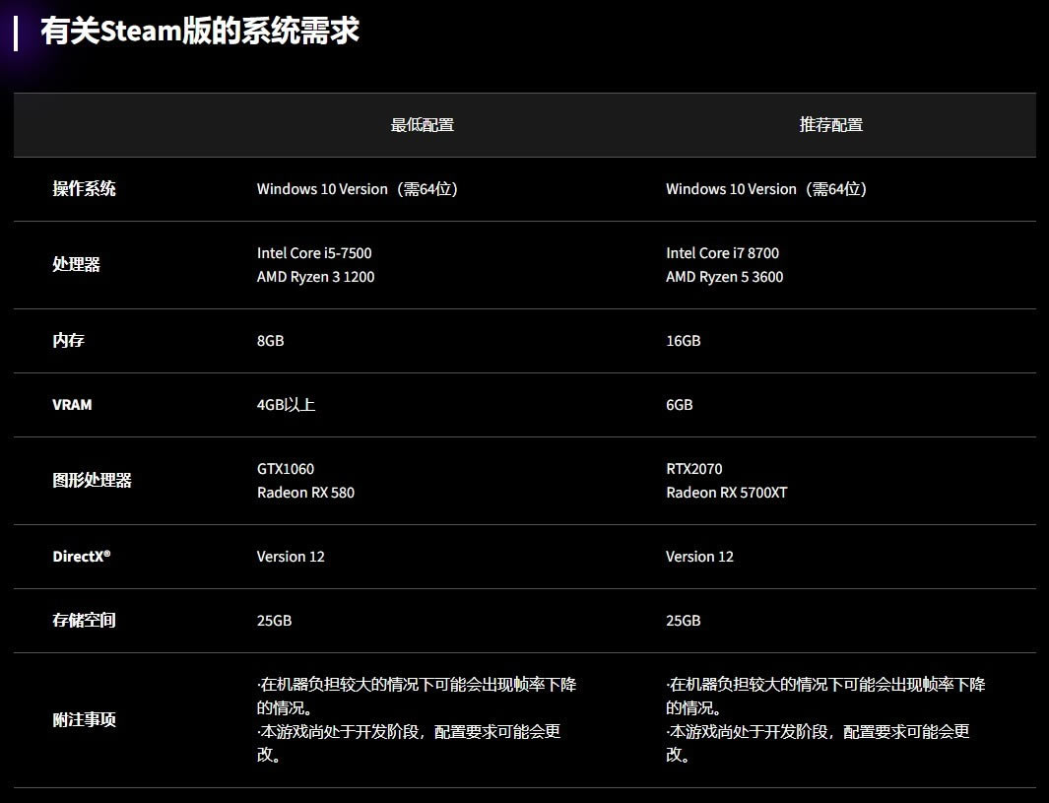1049x803 pixels.
Task: Click the 有关Steam版的系统需求 page heading
Action: [x=199, y=31]
